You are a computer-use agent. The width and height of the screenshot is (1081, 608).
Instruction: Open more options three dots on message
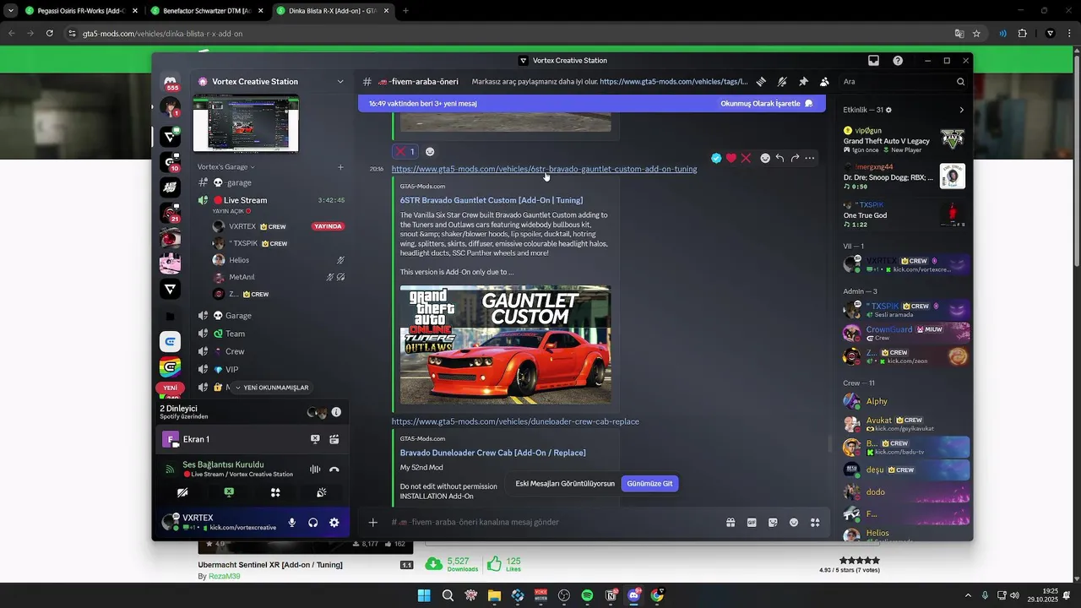coord(810,158)
